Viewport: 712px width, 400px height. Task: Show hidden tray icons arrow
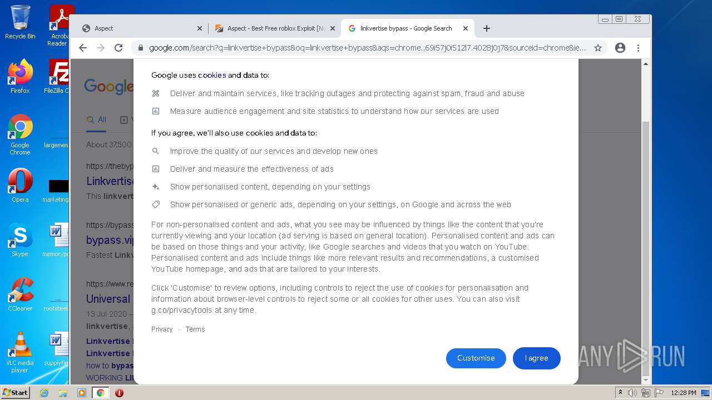pos(620,393)
